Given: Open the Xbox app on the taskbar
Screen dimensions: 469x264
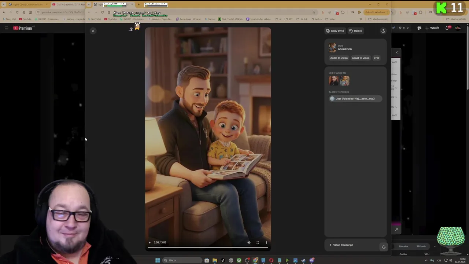Looking at the screenshot, I should click(x=239, y=260).
